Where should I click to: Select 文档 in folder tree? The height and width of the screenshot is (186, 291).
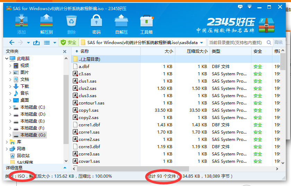25,79
